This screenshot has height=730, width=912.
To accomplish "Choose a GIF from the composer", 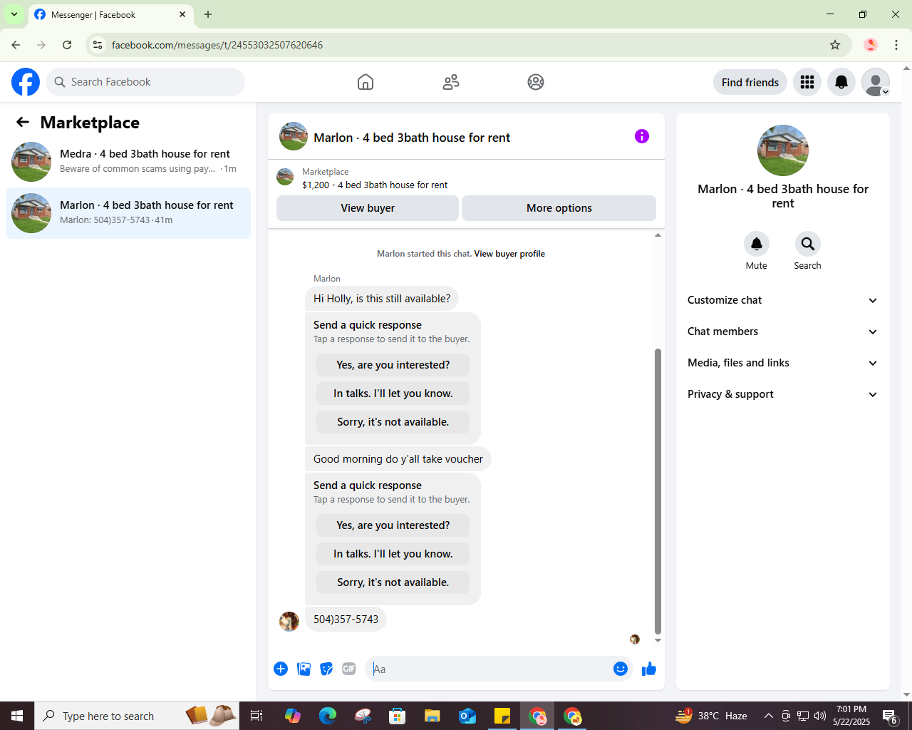I will [x=349, y=669].
